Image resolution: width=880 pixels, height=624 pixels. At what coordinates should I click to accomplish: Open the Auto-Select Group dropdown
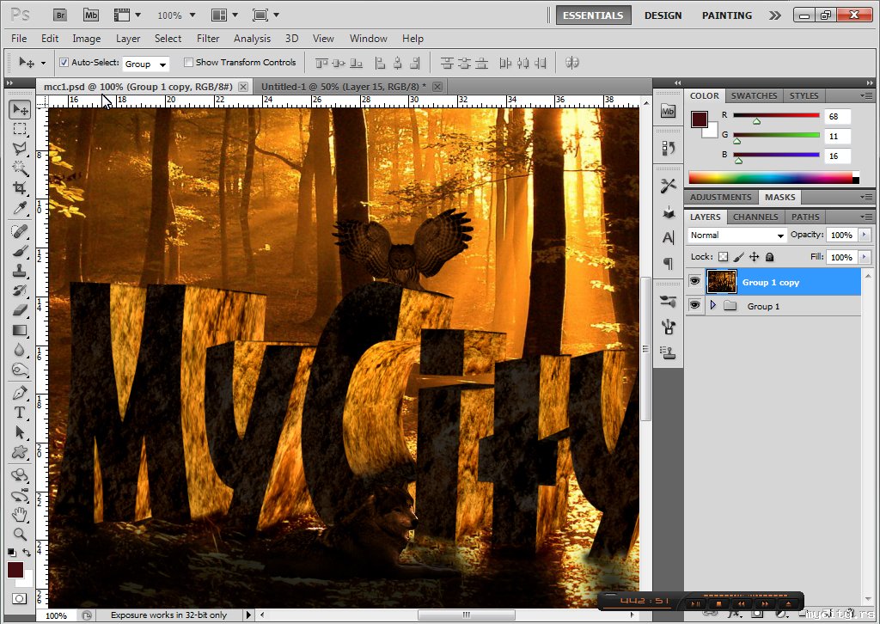145,64
